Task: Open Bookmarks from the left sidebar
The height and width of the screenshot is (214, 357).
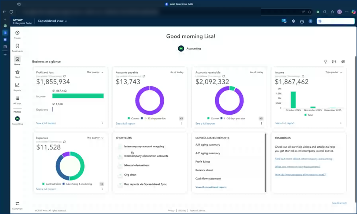Action: [17, 46]
